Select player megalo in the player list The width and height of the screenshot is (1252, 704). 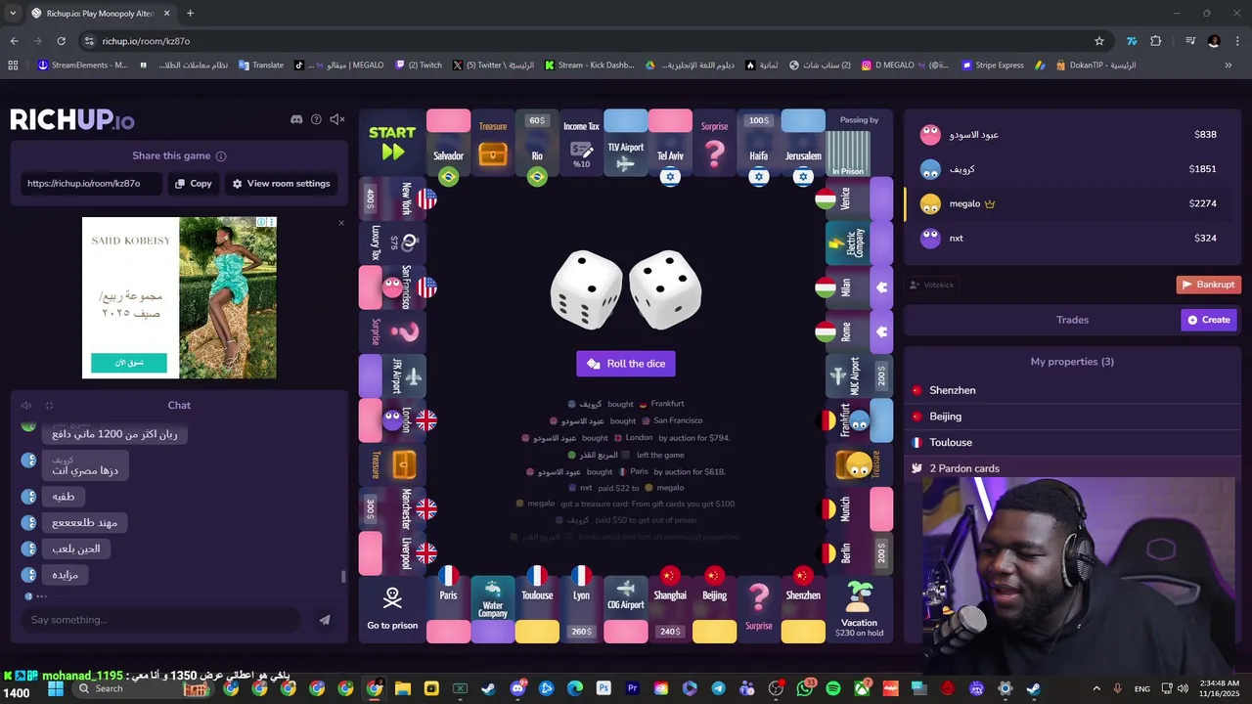pyautogui.click(x=1071, y=203)
